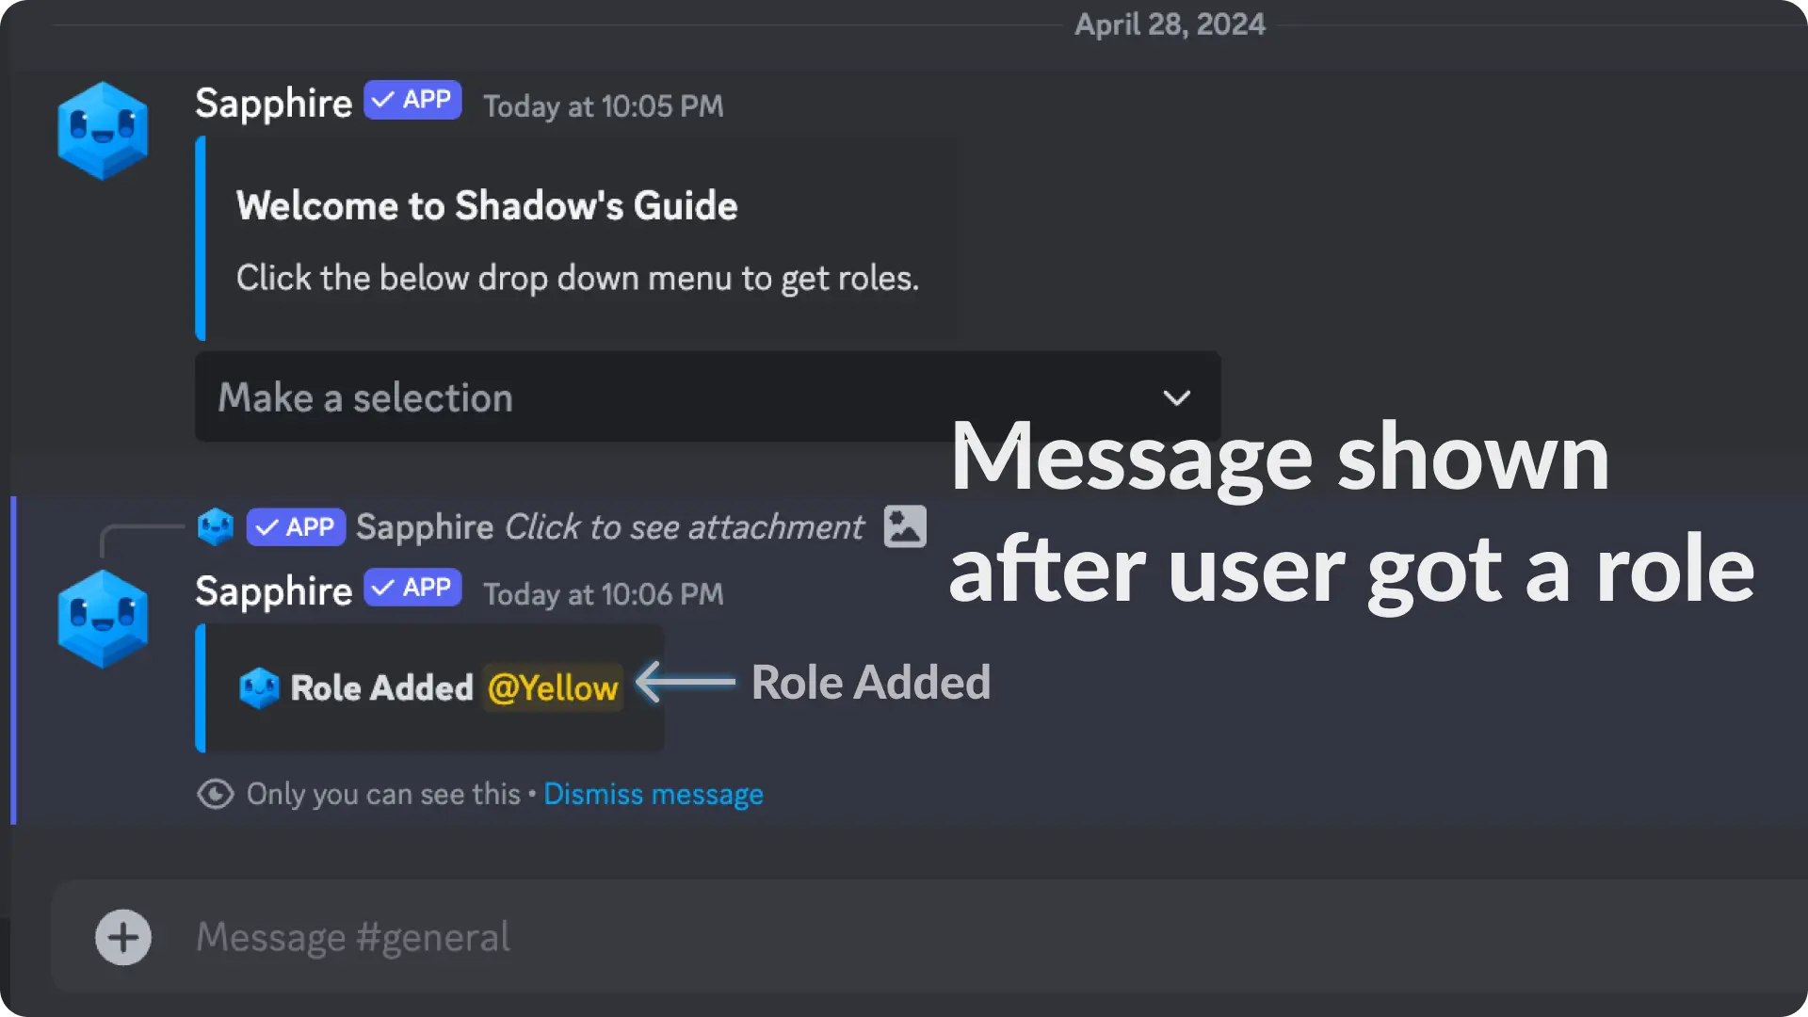Click the APP badge on the 10:06 PM message

click(412, 588)
